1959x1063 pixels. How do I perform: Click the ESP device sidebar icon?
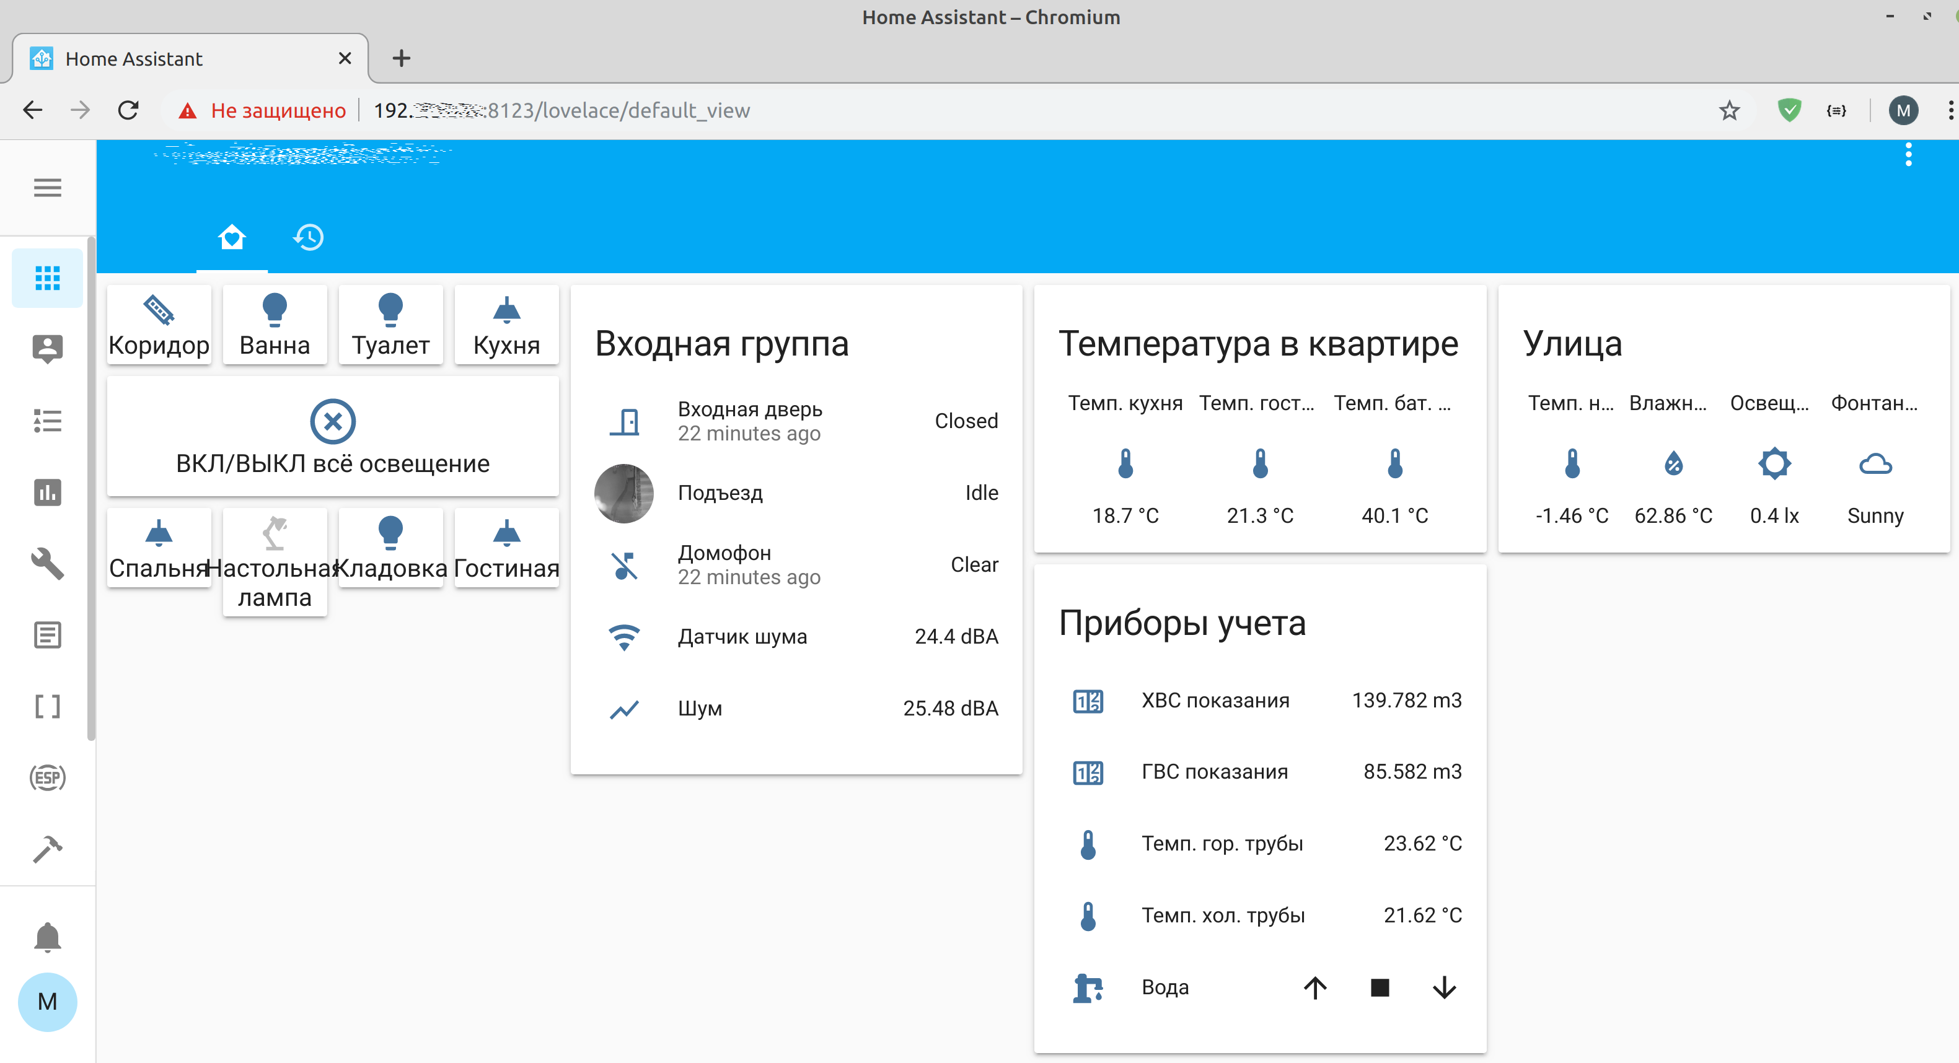(x=47, y=775)
